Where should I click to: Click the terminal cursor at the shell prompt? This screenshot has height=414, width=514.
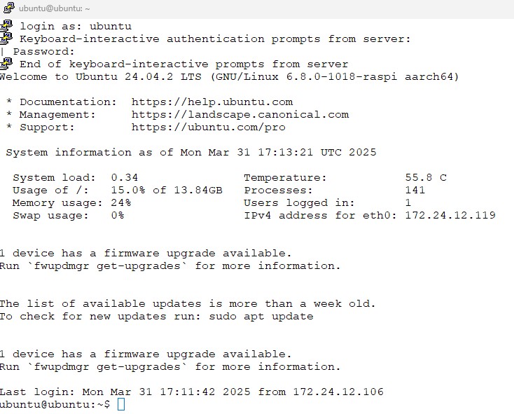(121, 404)
